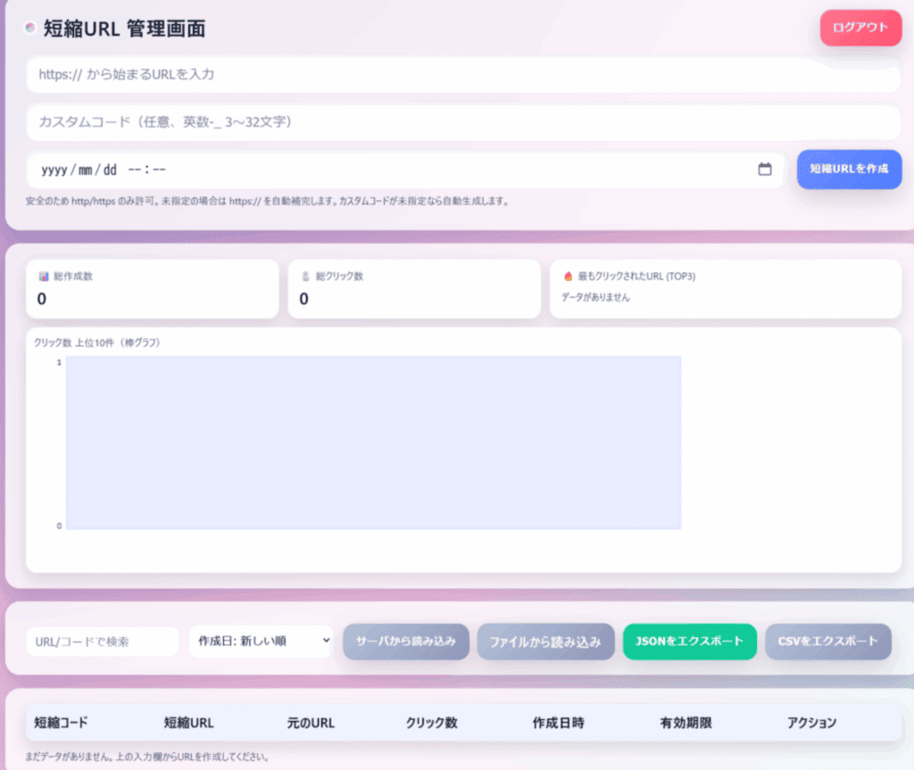Click the bar chart icon beside 総作成数
This screenshot has height=770, width=914.
tap(44, 277)
